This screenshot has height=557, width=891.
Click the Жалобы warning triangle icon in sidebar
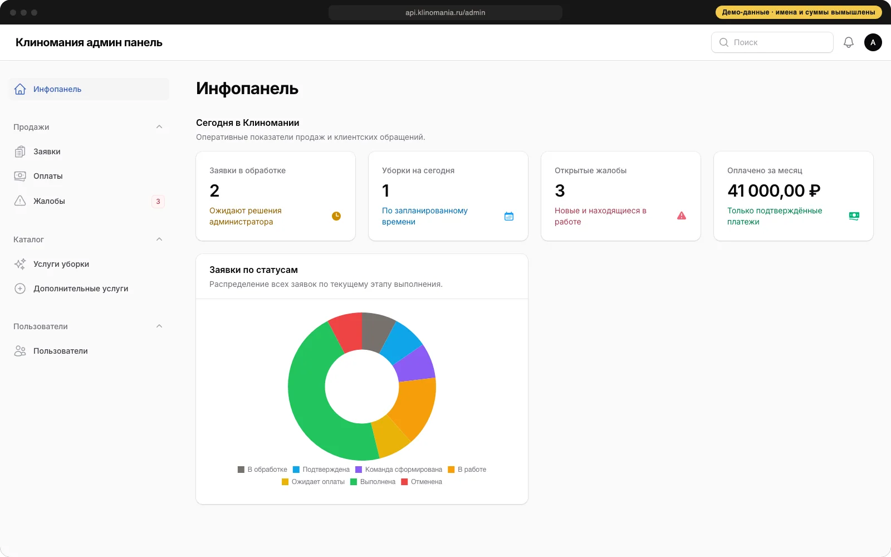[20, 201]
